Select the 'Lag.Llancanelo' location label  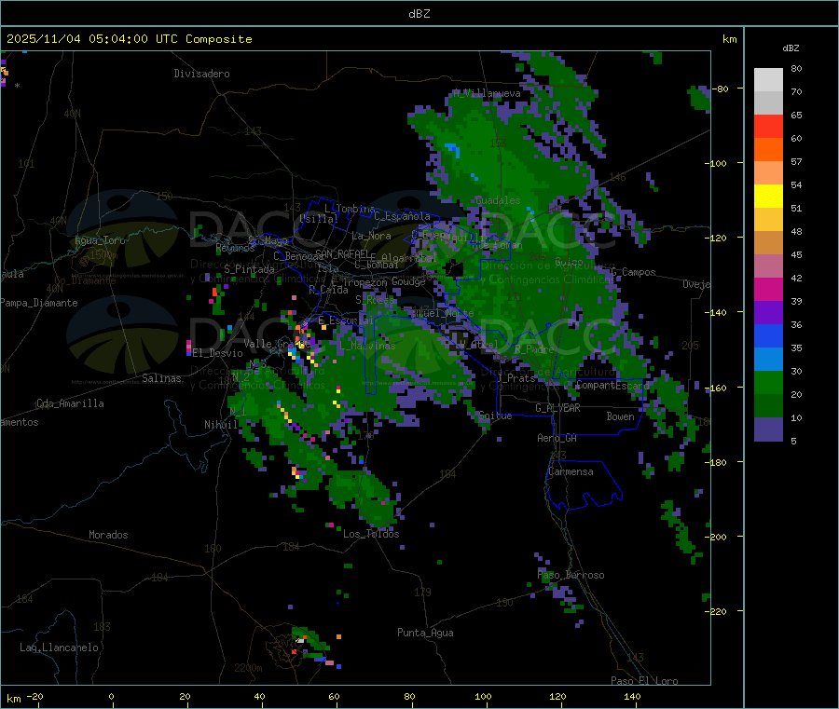[x=60, y=648]
